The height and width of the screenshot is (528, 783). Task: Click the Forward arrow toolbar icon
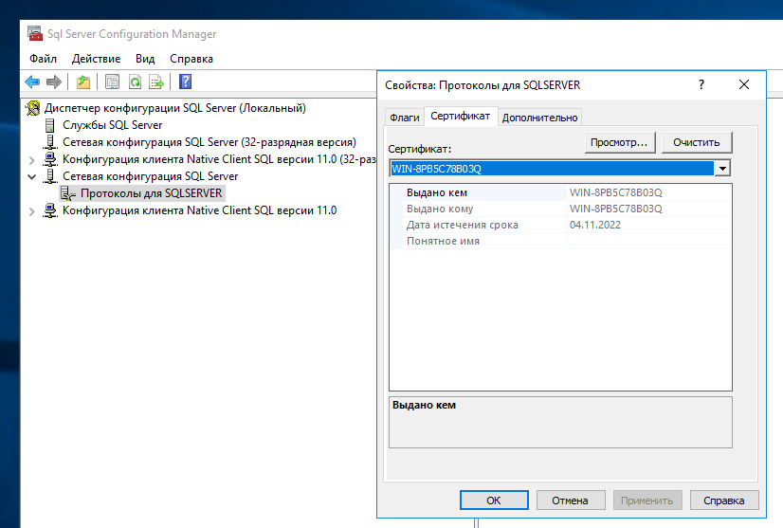coord(53,82)
